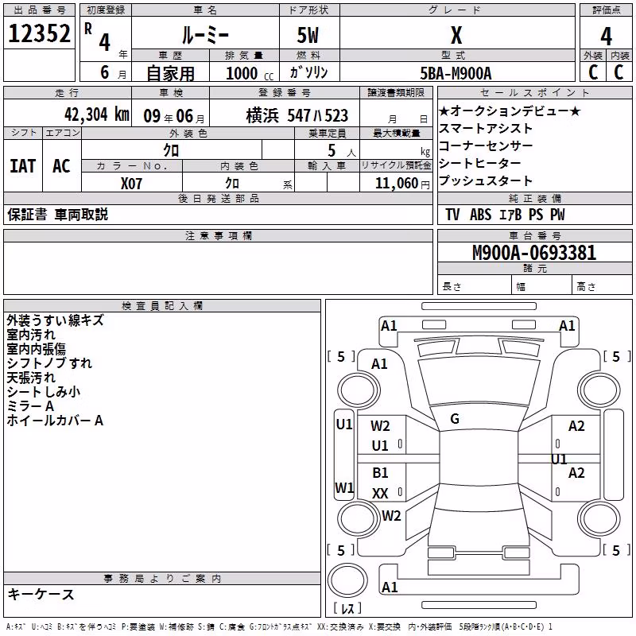Select ★オークションデビュー★ sales point
The image size is (636, 636).
510,111
